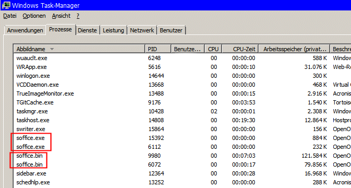This screenshot has width=351, height=188.
Task: Sort by Arbeitsspeicher (privat...) column header
Action: tap(295, 49)
